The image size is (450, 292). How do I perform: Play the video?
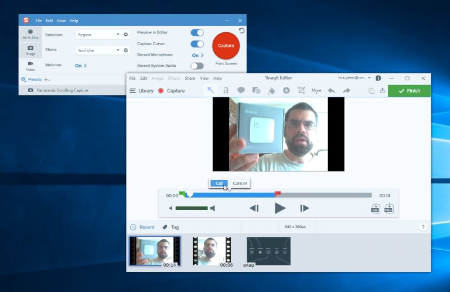pos(280,208)
